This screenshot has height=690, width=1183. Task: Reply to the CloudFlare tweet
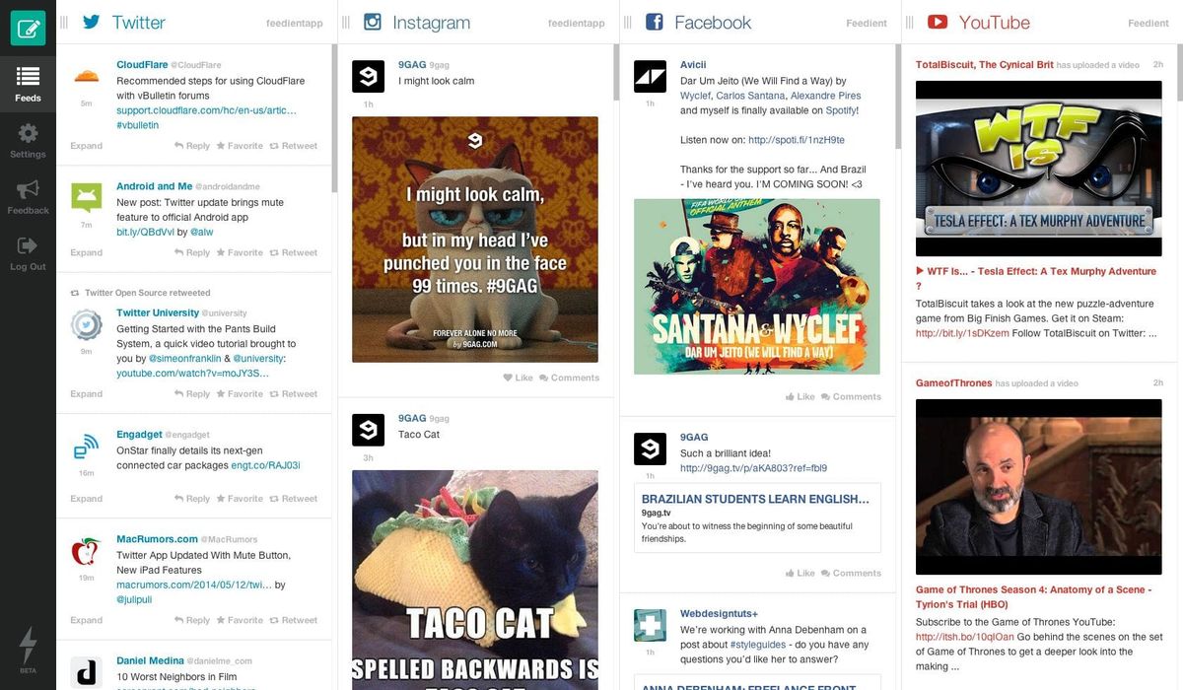click(192, 146)
